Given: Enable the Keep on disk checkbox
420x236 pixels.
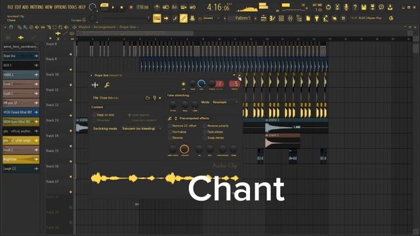Looking at the screenshot, I should click(x=94, y=115).
